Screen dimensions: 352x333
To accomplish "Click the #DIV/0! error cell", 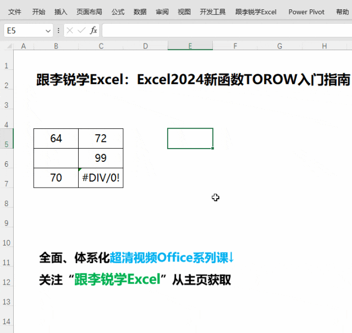I will (x=101, y=178).
